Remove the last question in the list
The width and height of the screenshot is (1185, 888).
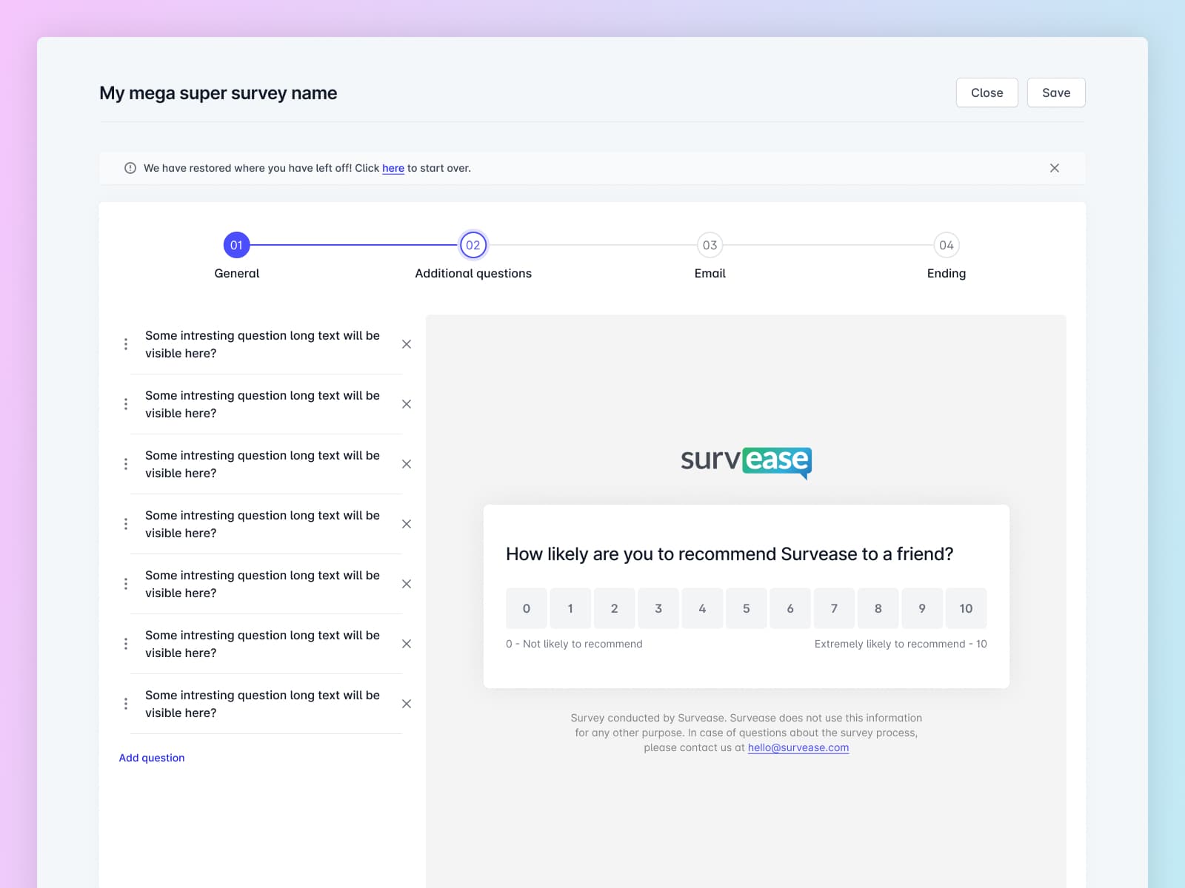(406, 704)
